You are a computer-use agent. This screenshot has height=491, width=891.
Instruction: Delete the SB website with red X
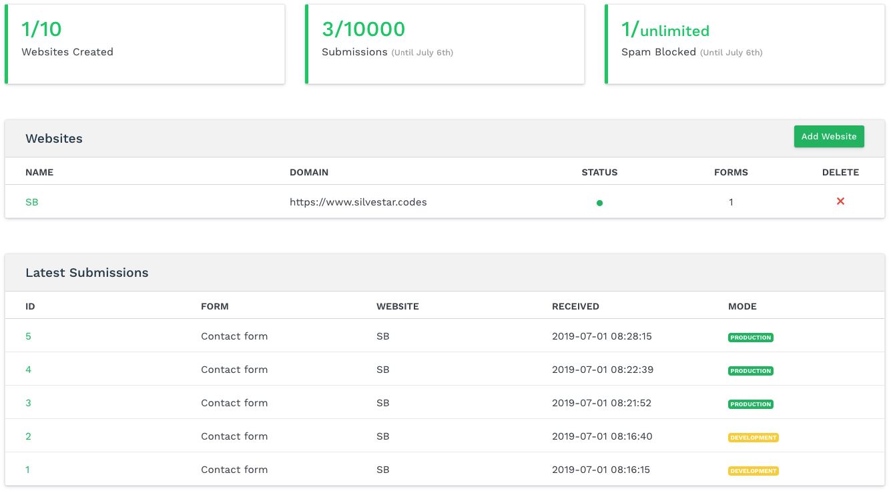point(840,201)
